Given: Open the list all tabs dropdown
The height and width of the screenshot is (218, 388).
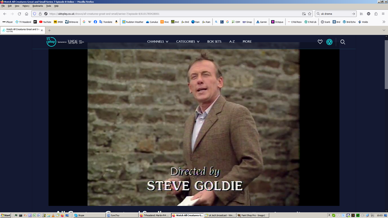Looking at the screenshot, I should click(384, 30).
